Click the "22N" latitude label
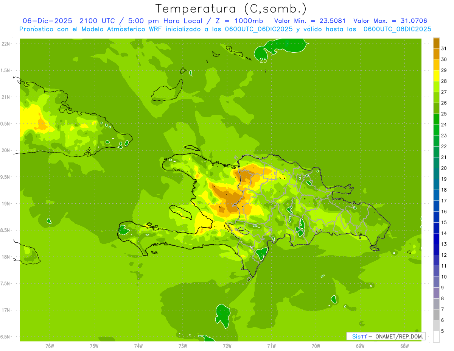 click(6, 44)
